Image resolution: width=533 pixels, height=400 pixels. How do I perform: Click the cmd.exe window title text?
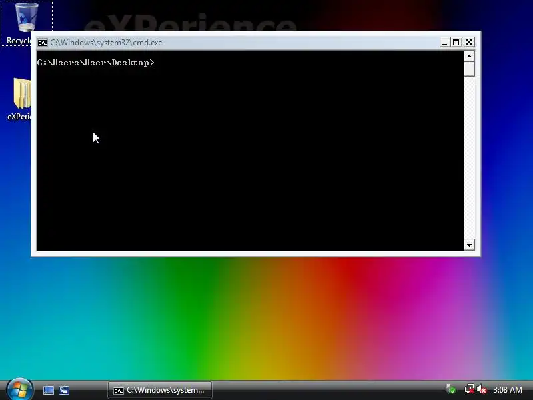click(106, 43)
